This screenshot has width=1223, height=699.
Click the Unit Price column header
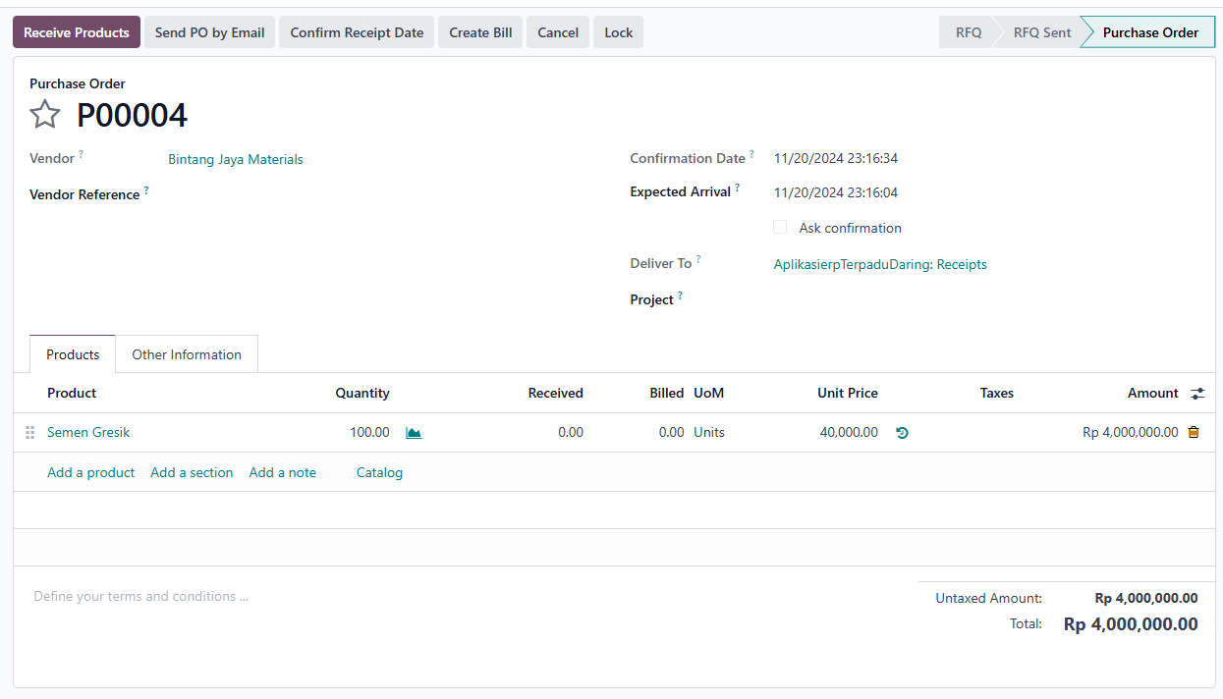coord(848,393)
